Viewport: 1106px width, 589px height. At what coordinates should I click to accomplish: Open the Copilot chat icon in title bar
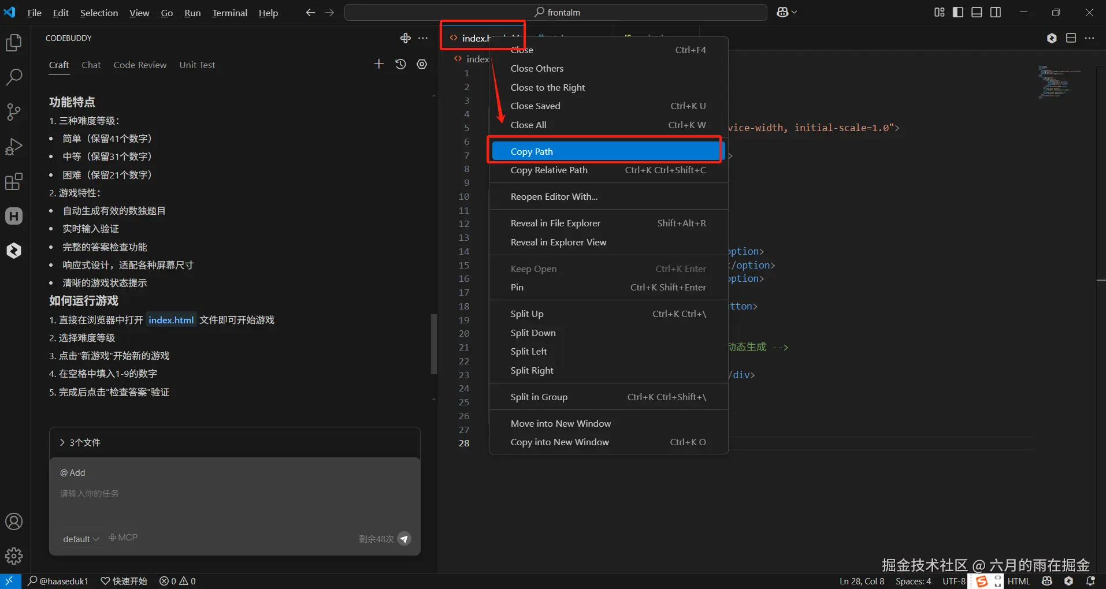pyautogui.click(x=783, y=12)
